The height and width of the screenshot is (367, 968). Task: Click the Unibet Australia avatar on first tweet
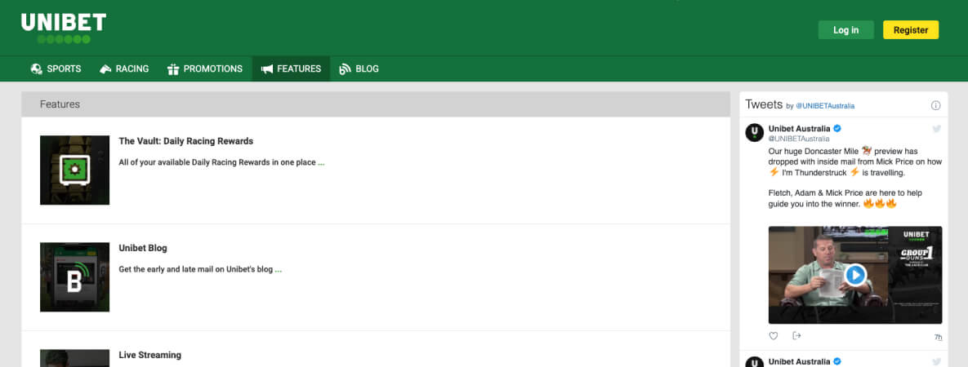click(755, 133)
